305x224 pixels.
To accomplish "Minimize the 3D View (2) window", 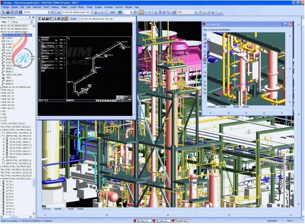I will point(281,24).
